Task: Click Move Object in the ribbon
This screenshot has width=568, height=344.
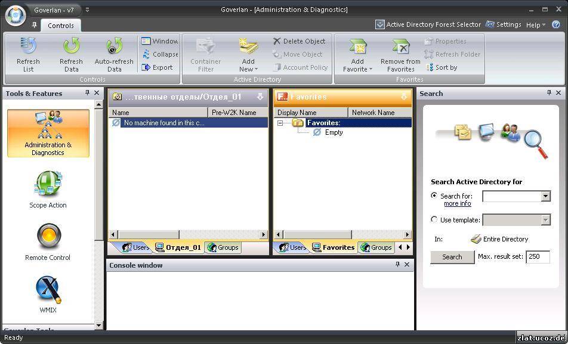Action: (x=297, y=54)
